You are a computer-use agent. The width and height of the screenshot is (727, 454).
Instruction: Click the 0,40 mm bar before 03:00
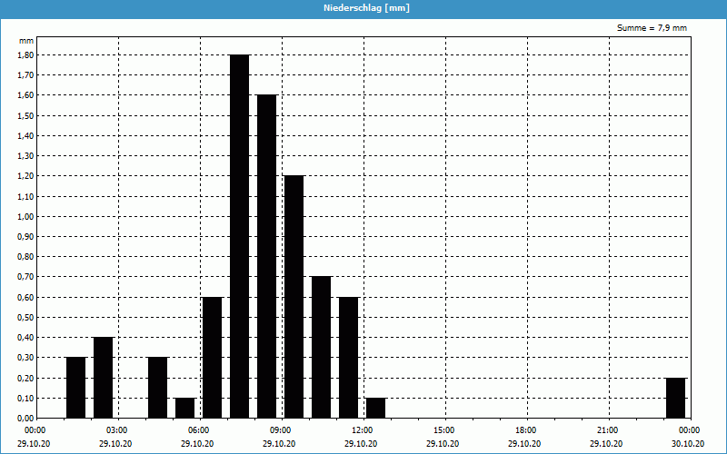pos(103,377)
